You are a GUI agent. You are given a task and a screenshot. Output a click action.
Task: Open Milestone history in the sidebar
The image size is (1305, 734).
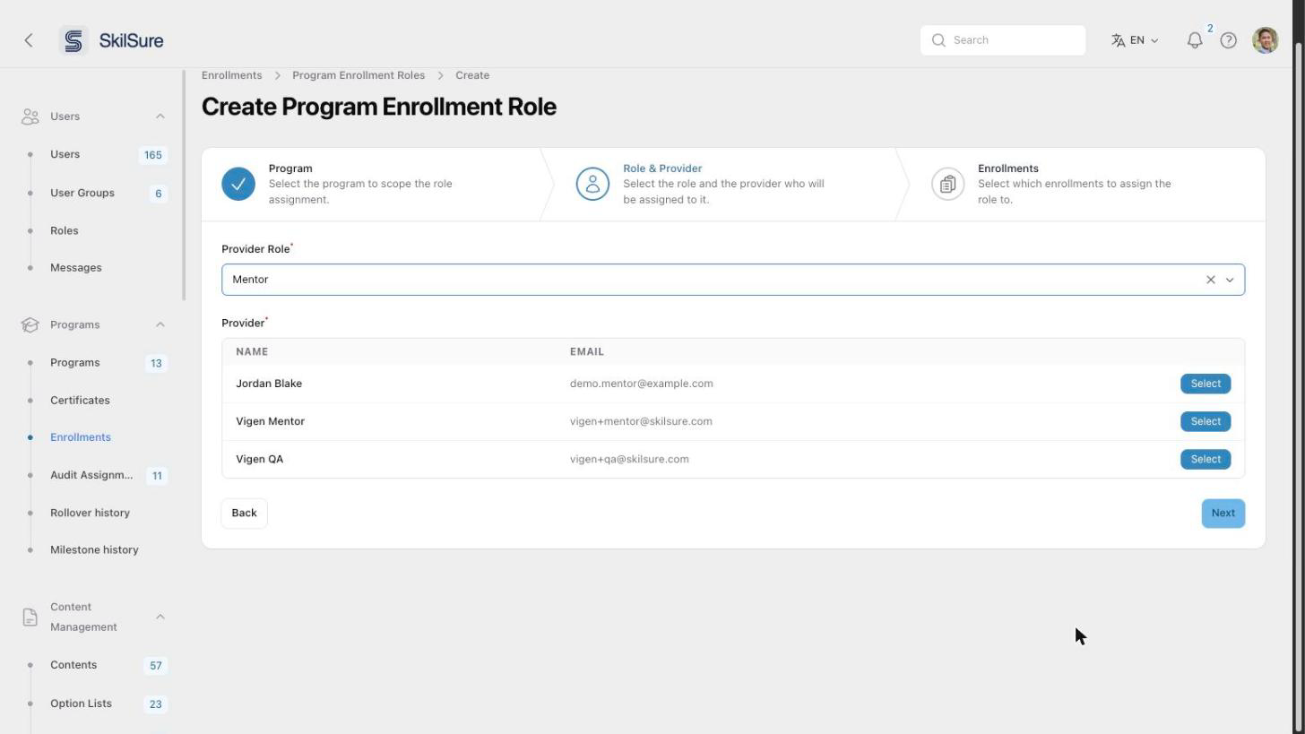point(94,550)
